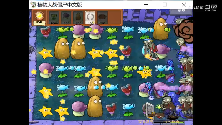The height and width of the screenshot is (125, 222).
Task: Select the magnet-shroom in the second row
Action: 126,51
